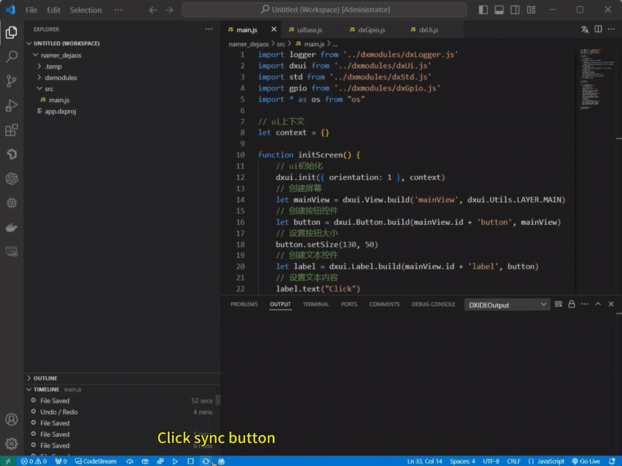Click the run play icon in status bar
Screen dimensions: 622x466
click(x=175, y=461)
